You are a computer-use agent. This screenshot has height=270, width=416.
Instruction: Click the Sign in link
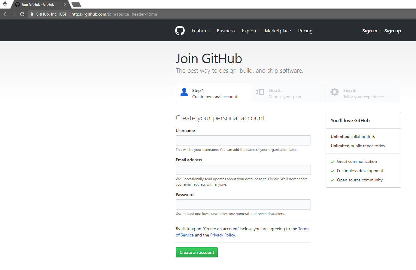pos(370,31)
